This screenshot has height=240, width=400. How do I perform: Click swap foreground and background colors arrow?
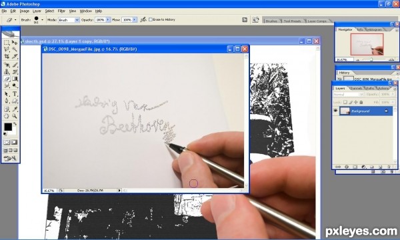pos(15,124)
